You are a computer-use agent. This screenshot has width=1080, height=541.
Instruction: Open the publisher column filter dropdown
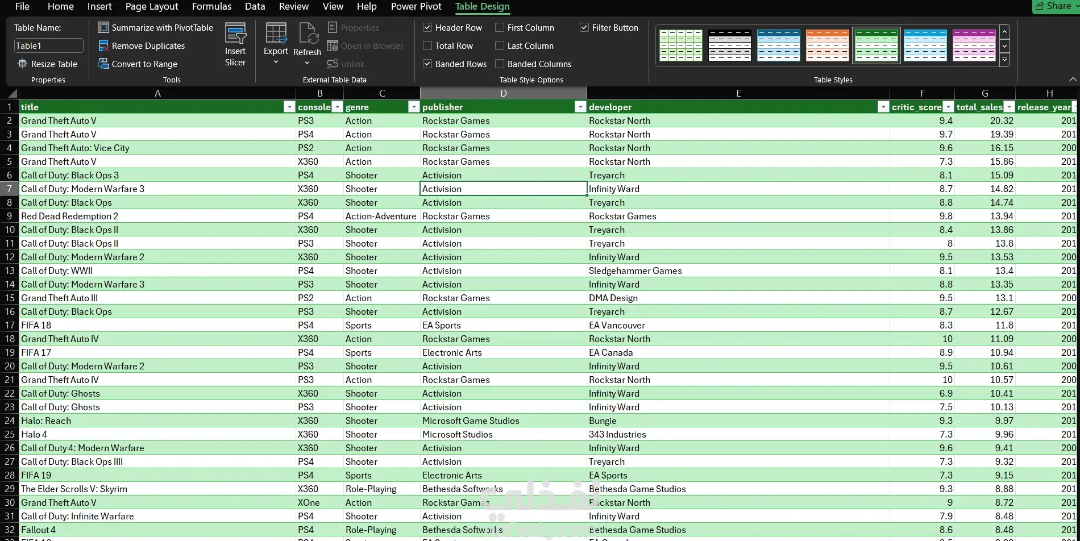[x=580, y=107]
